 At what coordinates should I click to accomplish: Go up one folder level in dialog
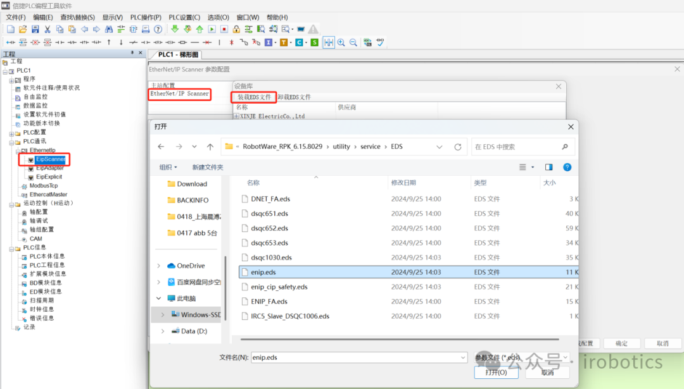tap(210, 147)
